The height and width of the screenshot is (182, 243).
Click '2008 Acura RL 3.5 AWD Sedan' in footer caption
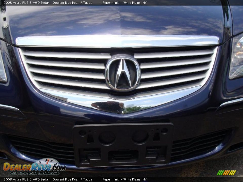pos(27,179)
